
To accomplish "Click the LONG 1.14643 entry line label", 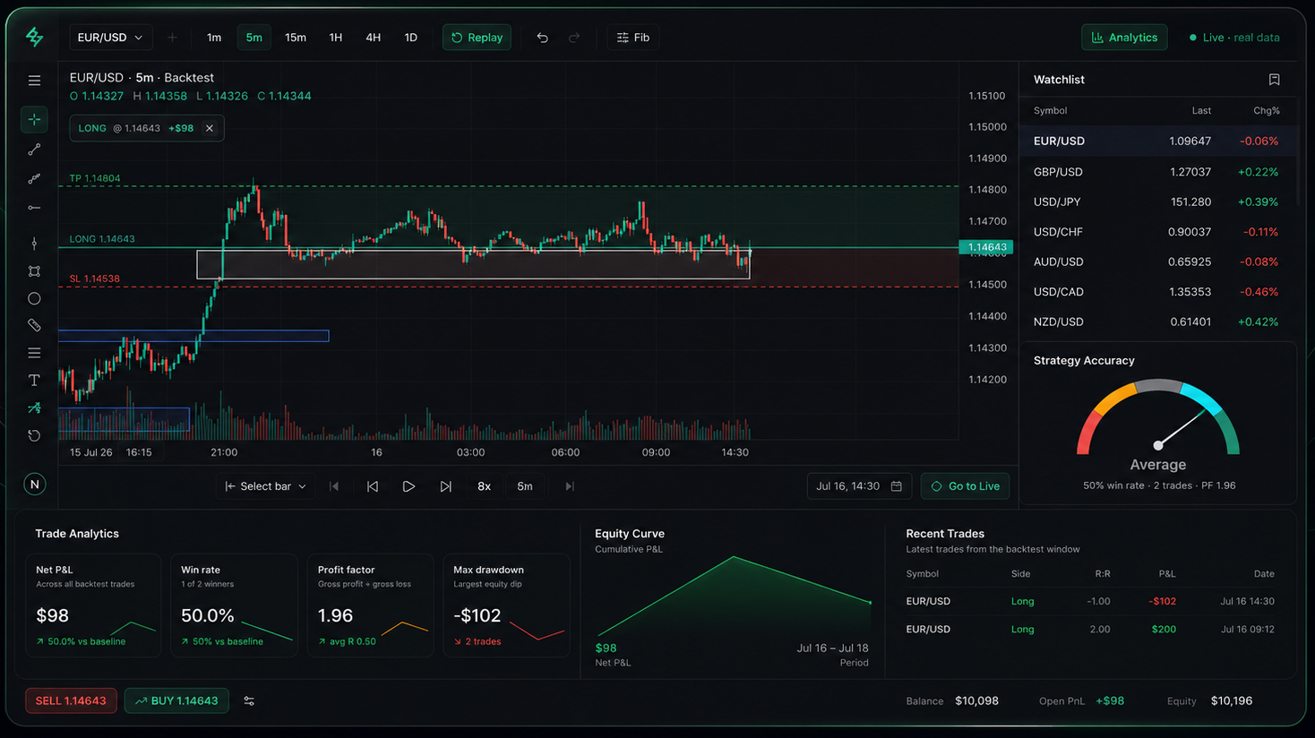I will point(102,239).
